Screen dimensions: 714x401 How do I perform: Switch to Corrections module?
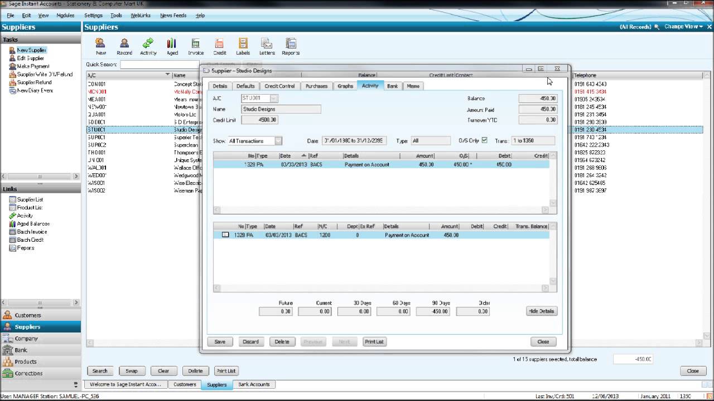point(40,373)
